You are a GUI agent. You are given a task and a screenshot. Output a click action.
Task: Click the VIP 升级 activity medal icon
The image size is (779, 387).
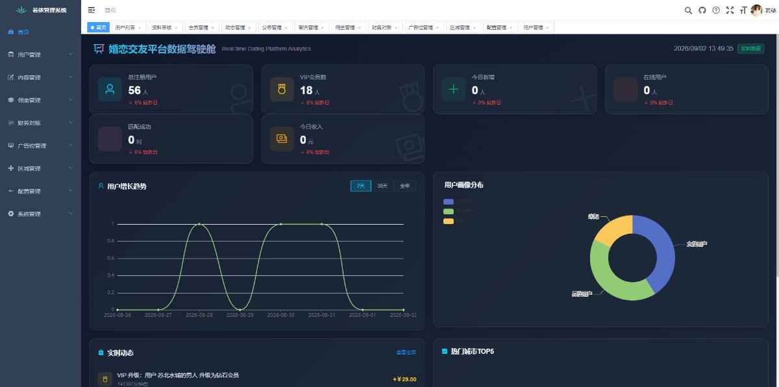(x=105, y=379)
